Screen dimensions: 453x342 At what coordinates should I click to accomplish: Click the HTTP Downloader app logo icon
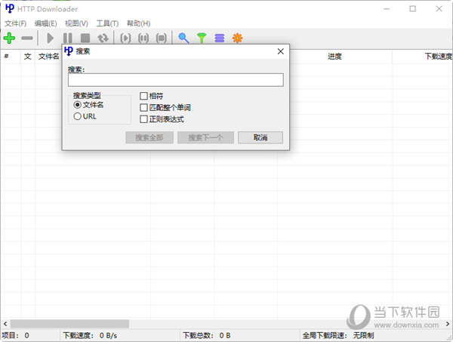tap(10, 8)
